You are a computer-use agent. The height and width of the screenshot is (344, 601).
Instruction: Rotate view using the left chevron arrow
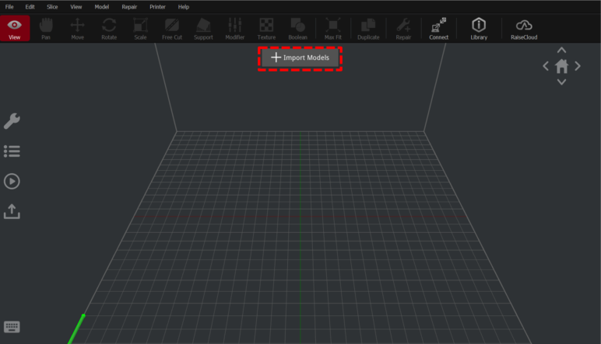pos(546,67)
